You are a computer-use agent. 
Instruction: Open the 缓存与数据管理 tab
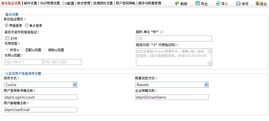[150, 3]
